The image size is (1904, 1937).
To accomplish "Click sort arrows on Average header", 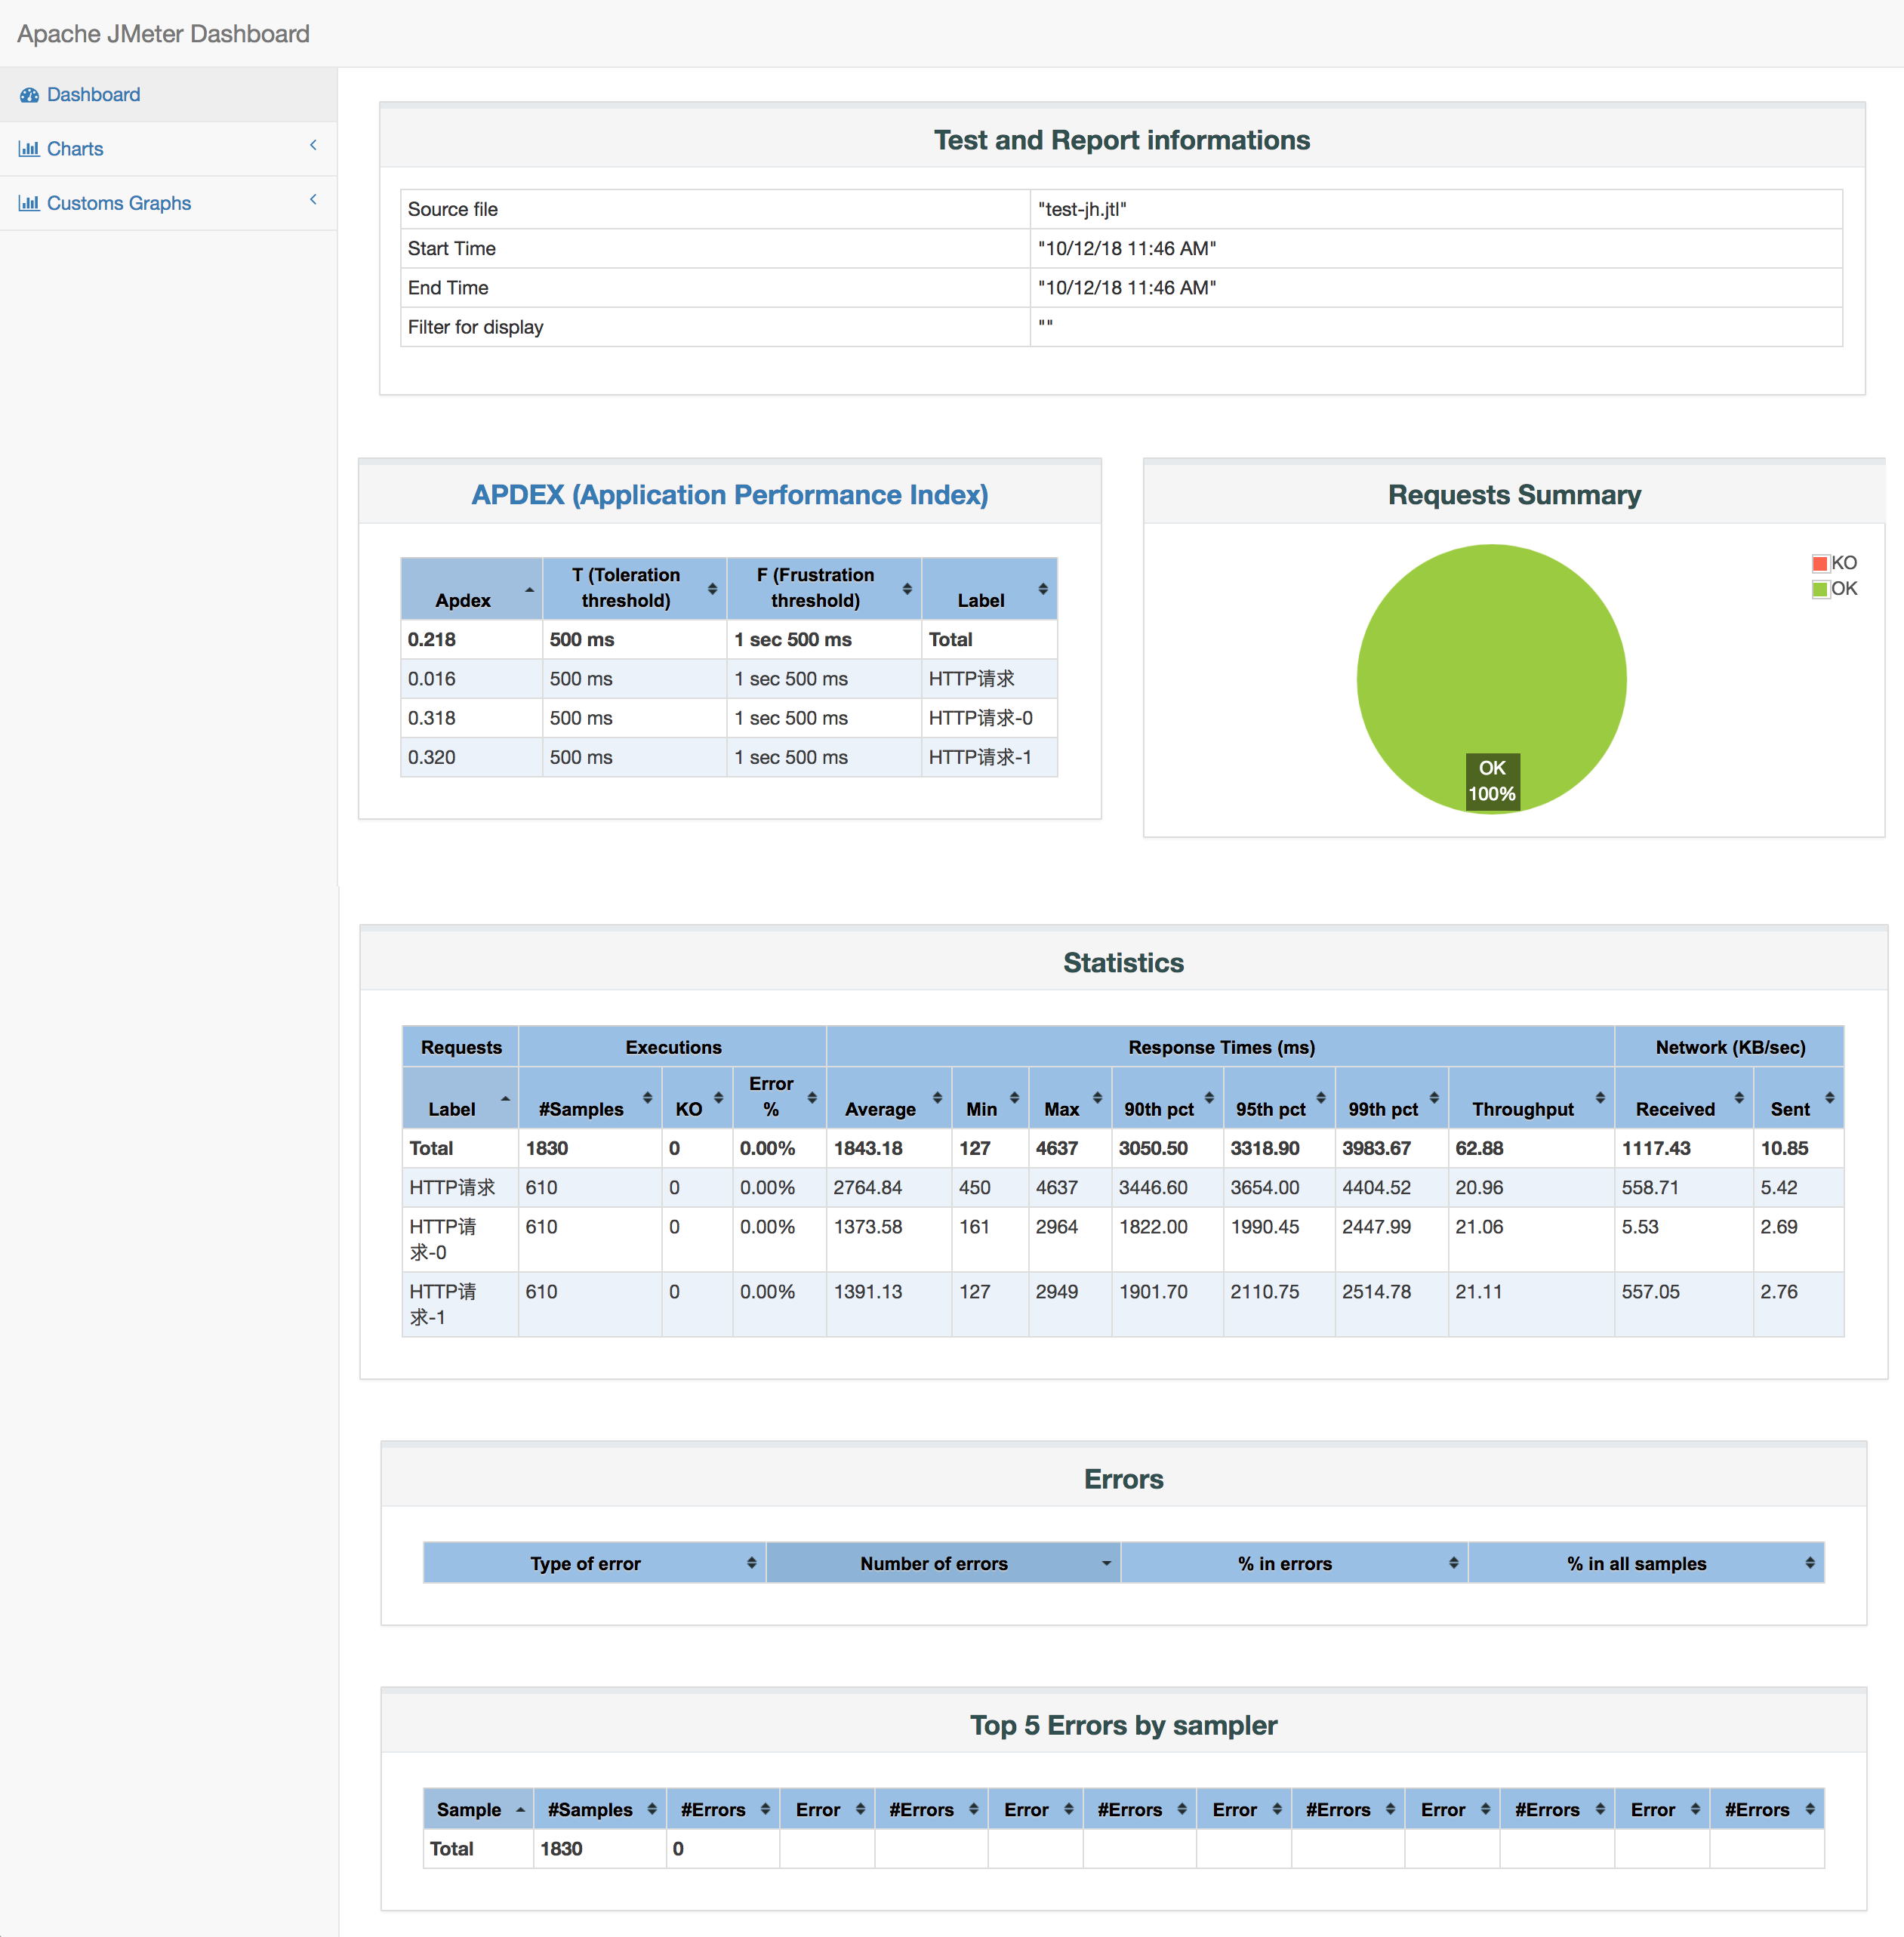I will coord(937,1098).
